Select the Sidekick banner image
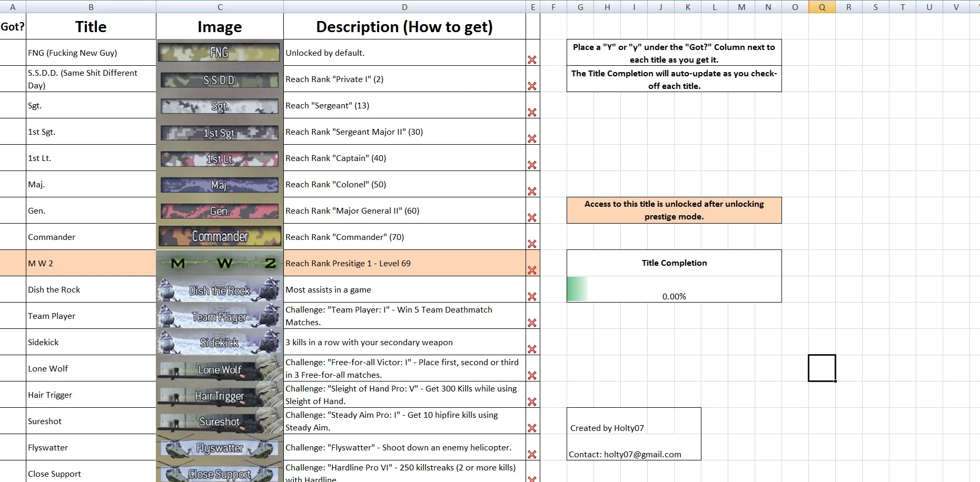 click(220, 342)
